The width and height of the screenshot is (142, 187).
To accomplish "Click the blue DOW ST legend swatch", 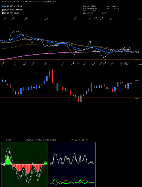I will tap(3, 6).
